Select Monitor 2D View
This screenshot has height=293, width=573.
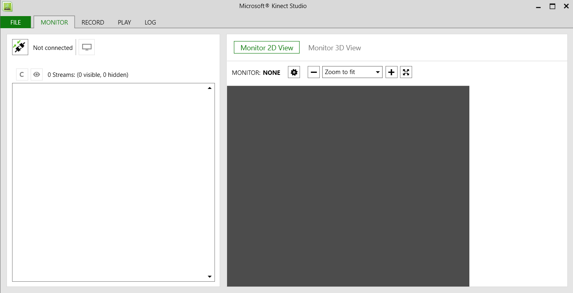[x=267, y=47]
